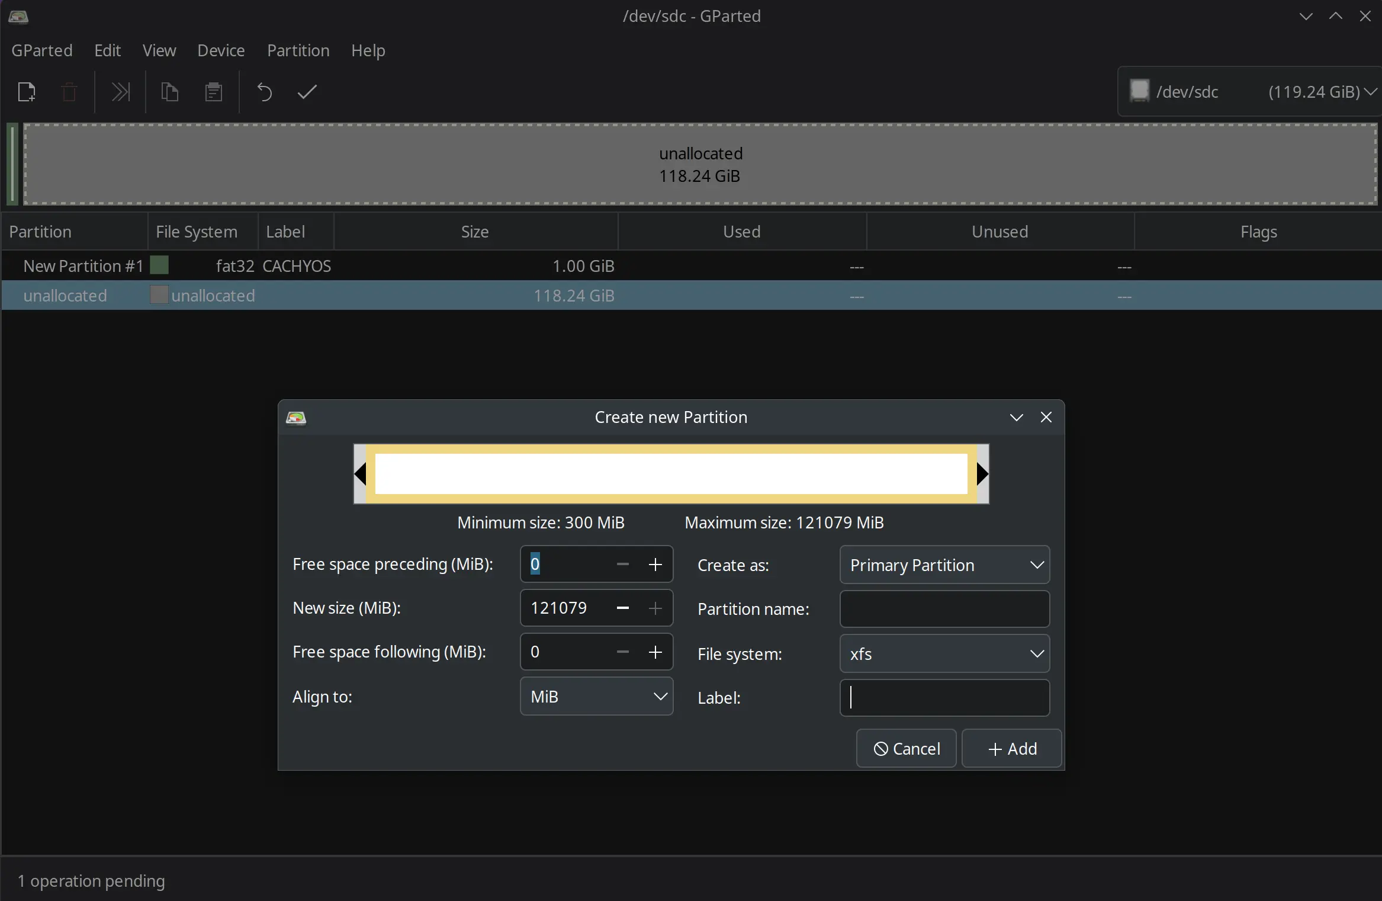Click the 1 operation pending status text

click(x=91, y=881)
